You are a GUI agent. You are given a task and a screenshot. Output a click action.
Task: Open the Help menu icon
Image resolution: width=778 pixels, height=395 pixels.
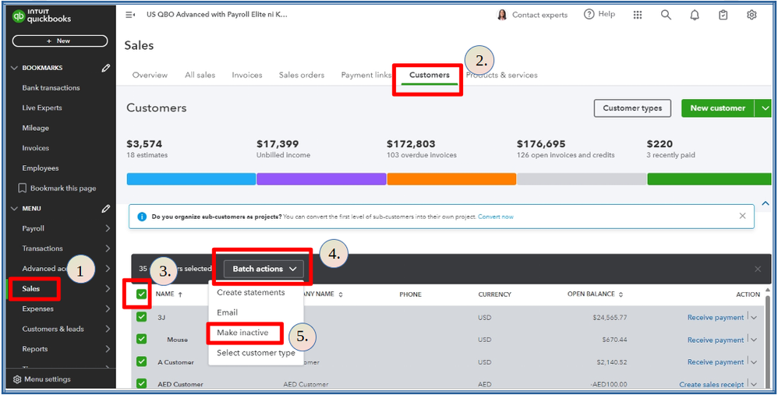point(589,14)
